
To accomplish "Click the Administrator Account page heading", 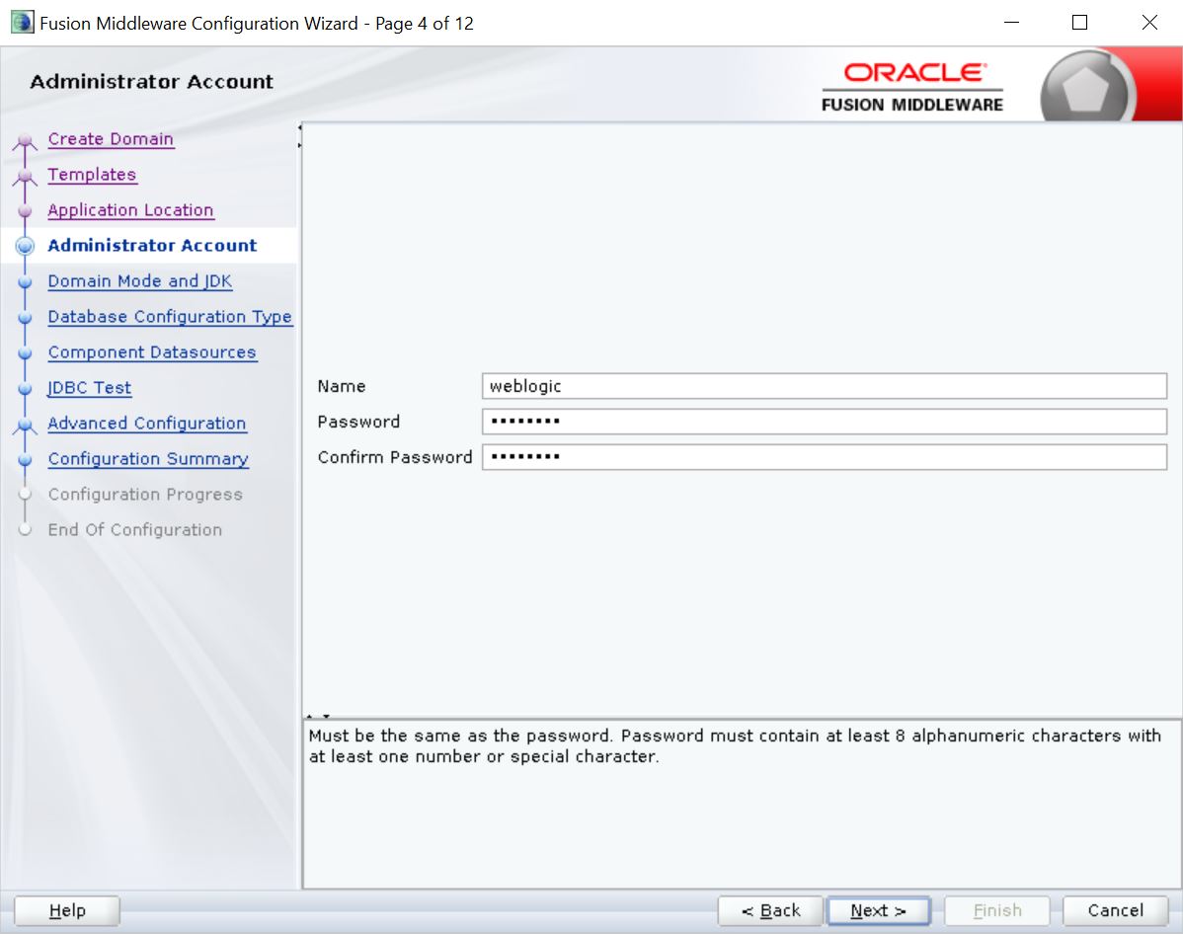I will (152, 82).
